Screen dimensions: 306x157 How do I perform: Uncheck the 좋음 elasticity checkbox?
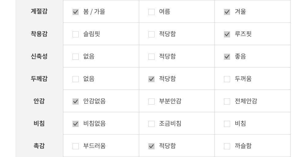[x=227, y=57]
